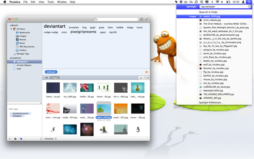
Task: Click the orange reset icon in tag filter bar
Action: tap(146, 72)
